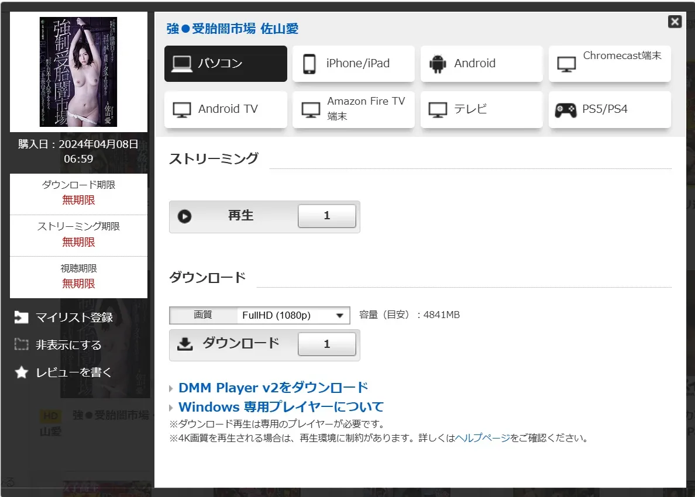695x497 pixels.
Task: Open the Chromecast端末 tab
Action: click(610, 63)
